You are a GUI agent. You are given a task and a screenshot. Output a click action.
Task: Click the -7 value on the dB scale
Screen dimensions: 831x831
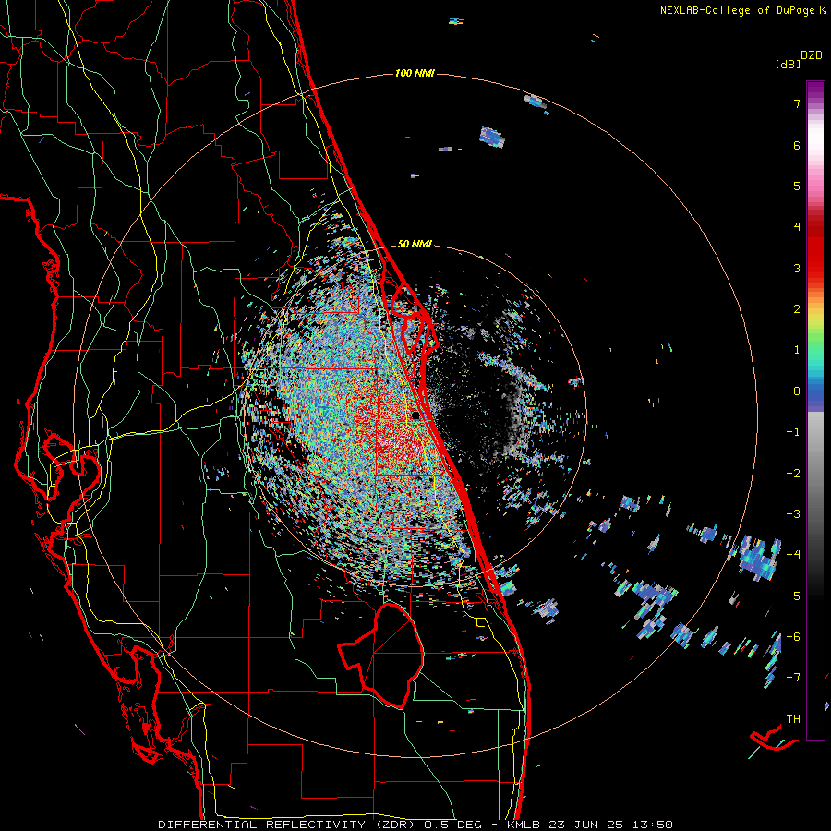793,678
